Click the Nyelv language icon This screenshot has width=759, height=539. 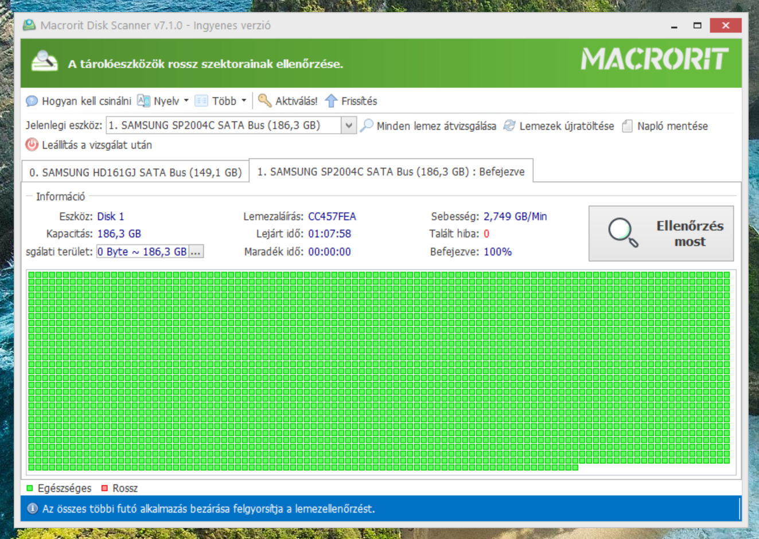click(x=143, y=101)
